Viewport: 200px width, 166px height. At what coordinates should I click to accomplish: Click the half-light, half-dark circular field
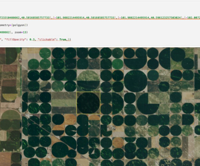88,80
